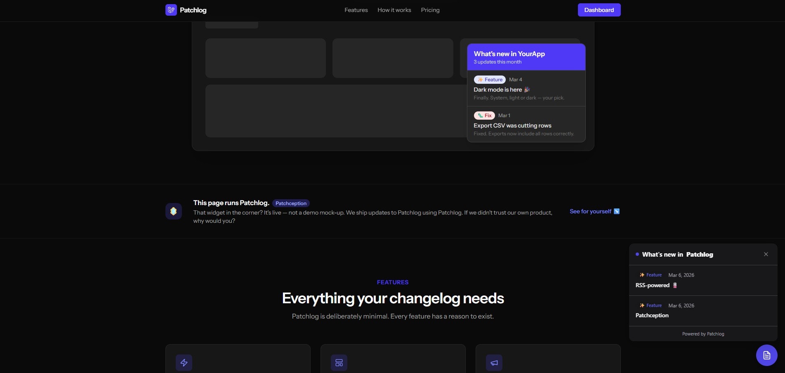The height and width of the screenshot is (373, 785).
Task: Click the shield icon beside 'This page runs Patchlog'
Action: point(173,211)
